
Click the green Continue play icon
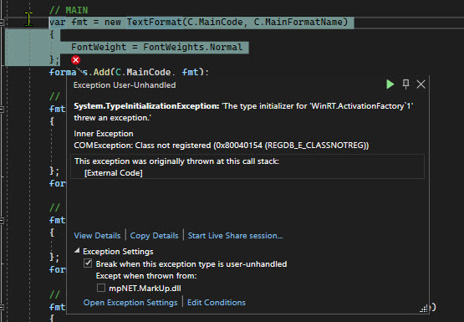click(390, 84)
